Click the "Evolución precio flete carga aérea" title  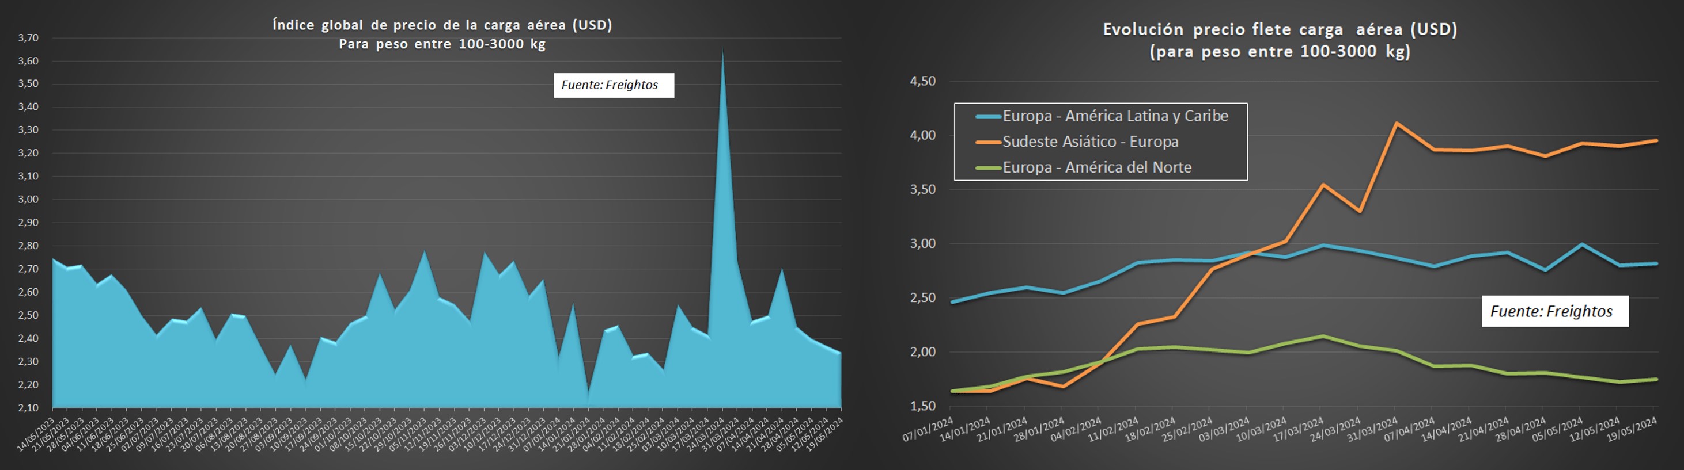pos(1280,29)
